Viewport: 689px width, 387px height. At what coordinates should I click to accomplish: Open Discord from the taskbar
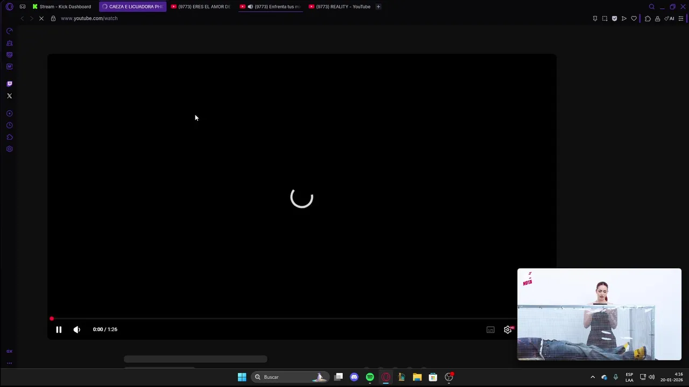click(354, 377)
